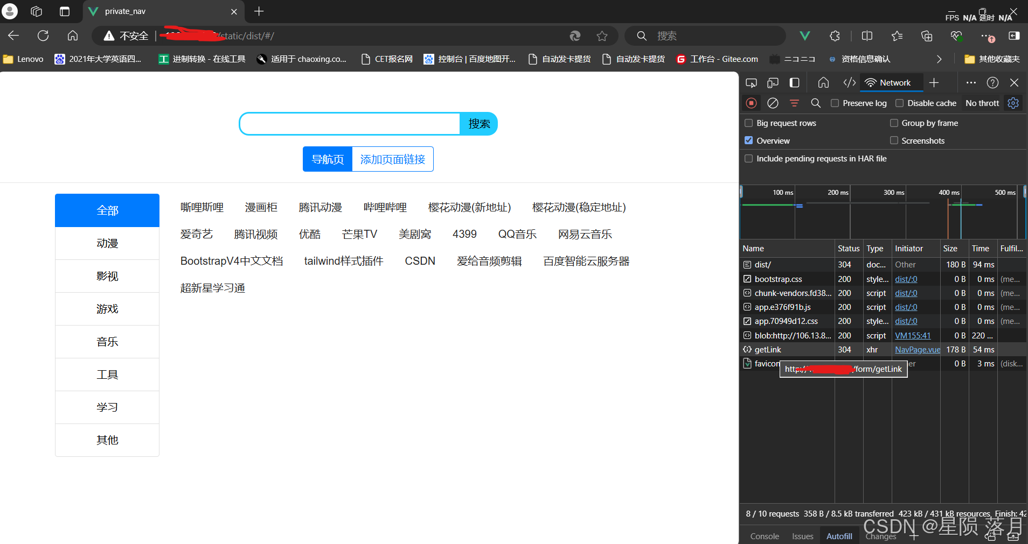
Task: Select the 工具 category
Action: (x=107, y=375)
